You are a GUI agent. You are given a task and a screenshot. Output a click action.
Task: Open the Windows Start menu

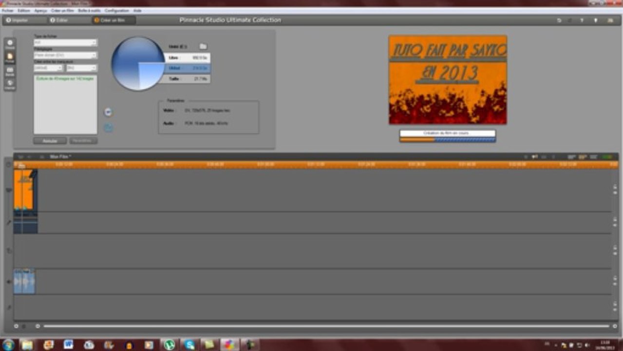[x=8, y=345]
